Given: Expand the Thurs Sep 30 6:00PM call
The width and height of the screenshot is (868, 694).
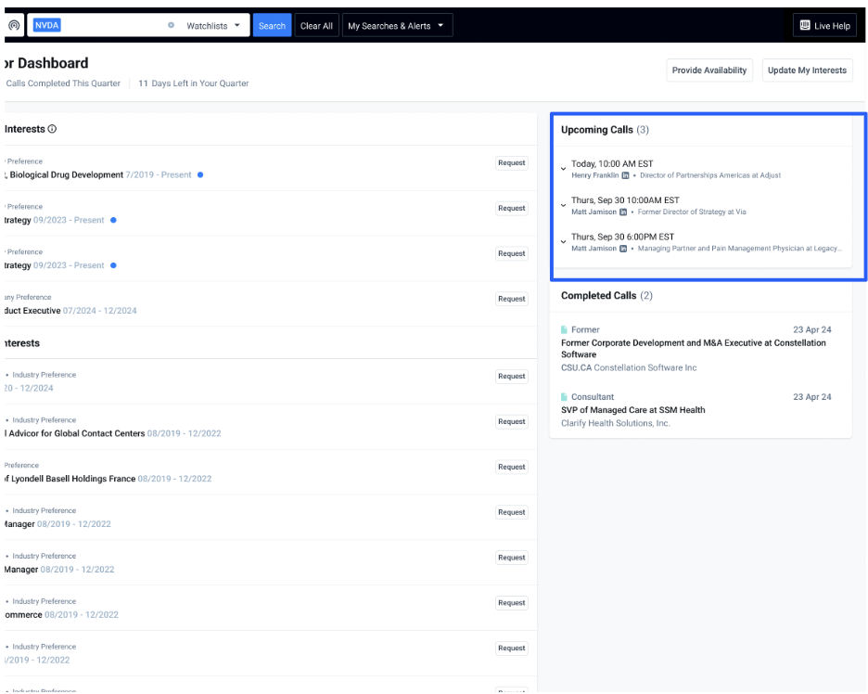Looking at the screenshot, I should coord(563,242).
